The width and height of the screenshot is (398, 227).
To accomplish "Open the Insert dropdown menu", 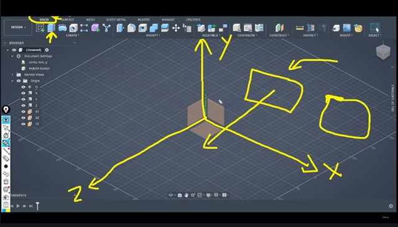I will pyautogui.click(x=346, y=35).
